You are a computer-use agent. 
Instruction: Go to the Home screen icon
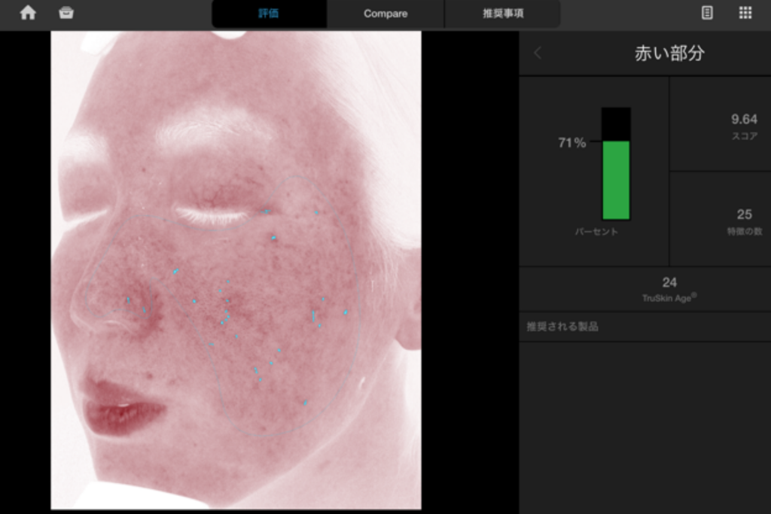[x=28, y=13]
